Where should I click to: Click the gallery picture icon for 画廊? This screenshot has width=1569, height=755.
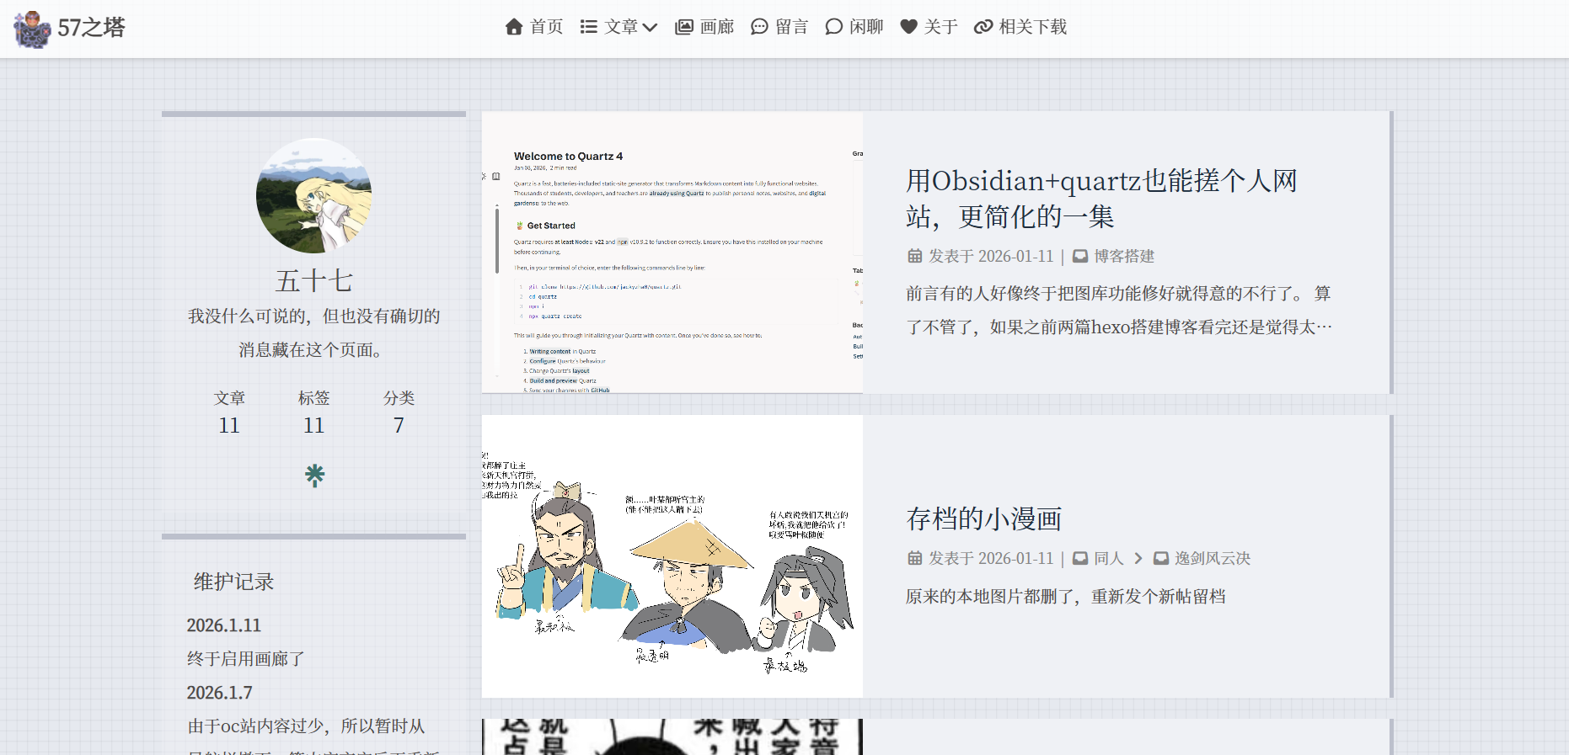click(x=684, y=27)
